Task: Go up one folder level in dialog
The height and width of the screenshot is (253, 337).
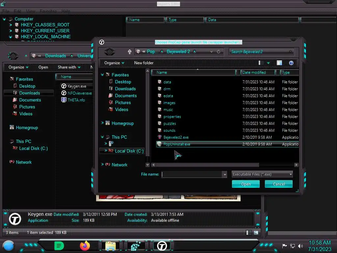Action: 129,52
